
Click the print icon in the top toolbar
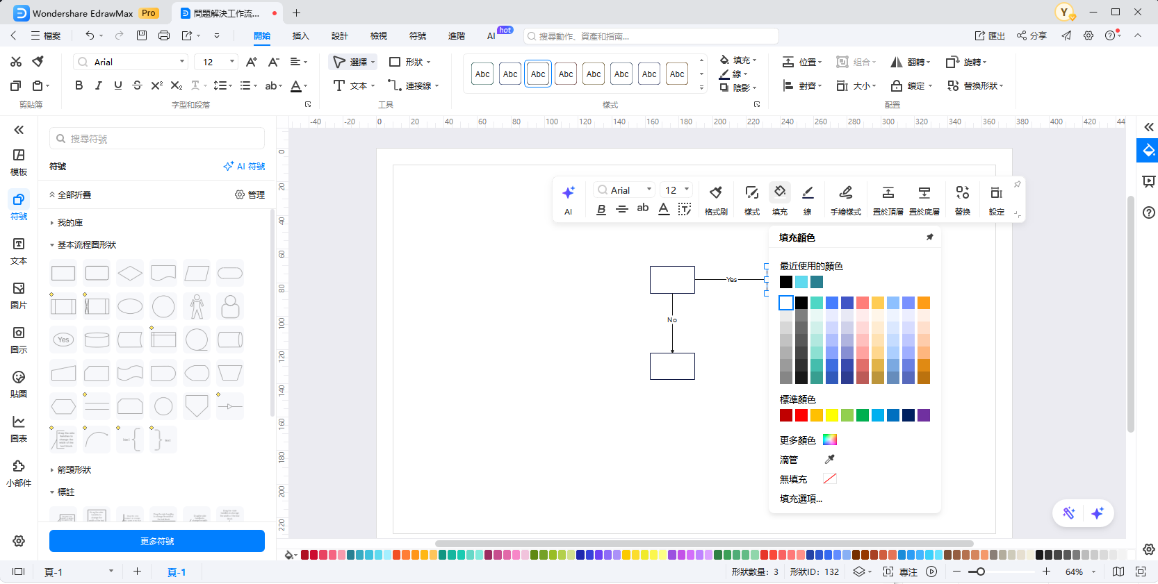[x=164, y=35]
